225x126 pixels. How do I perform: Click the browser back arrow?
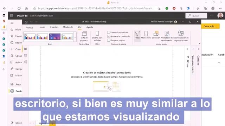(x=5, y=8)
